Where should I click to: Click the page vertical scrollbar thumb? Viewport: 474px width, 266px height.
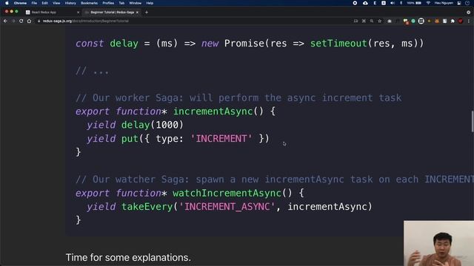click(473, 121)
